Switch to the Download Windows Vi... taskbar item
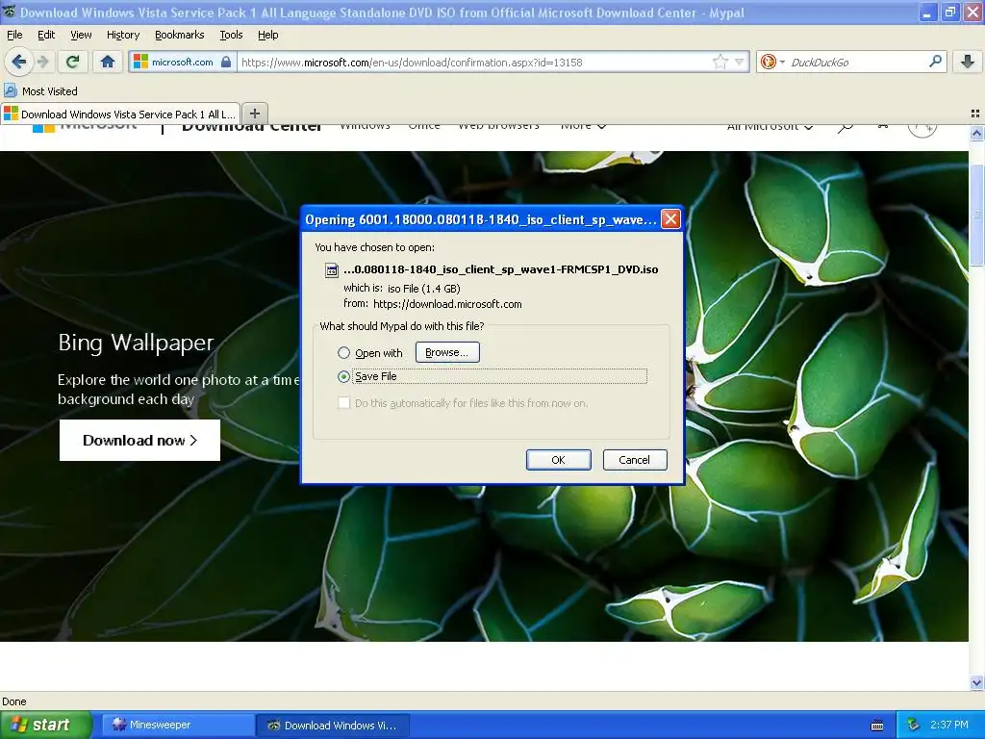985x739 pixels. 334,726
